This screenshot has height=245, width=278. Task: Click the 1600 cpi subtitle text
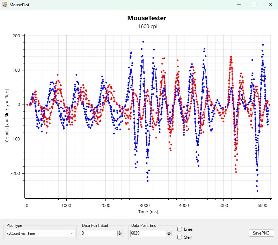[147, 26]
